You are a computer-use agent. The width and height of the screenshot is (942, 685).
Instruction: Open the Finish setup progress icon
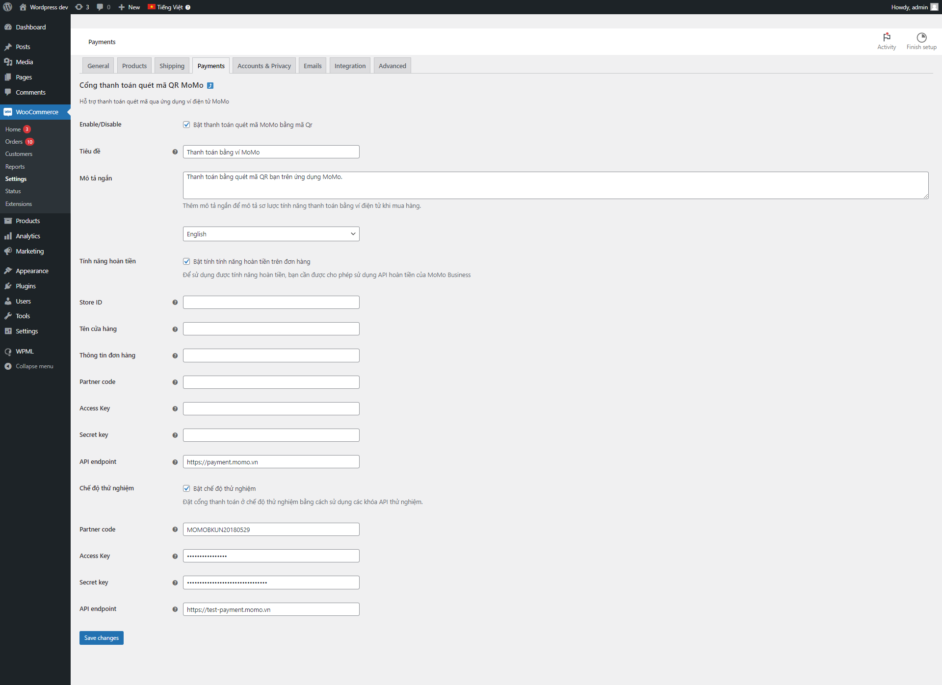click(921, 37)
